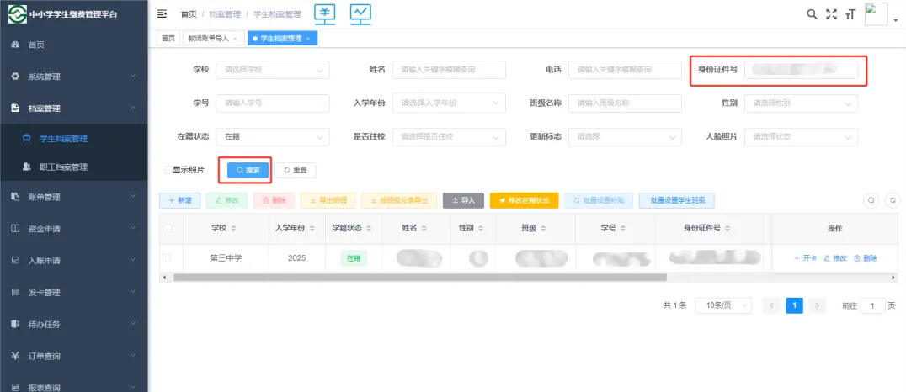Screen dimensions: 906x392
Task: Click 开卡 in the row actions
Action: [805, 258]
